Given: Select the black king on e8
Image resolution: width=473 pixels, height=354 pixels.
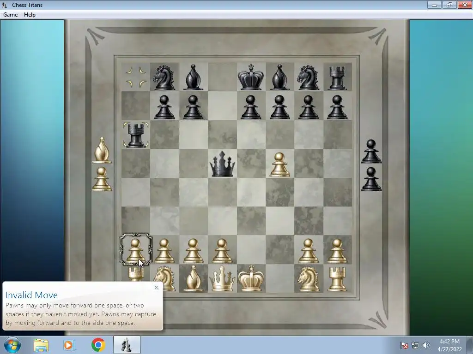Looking at the screenshot, I should [x=251, y=77].
